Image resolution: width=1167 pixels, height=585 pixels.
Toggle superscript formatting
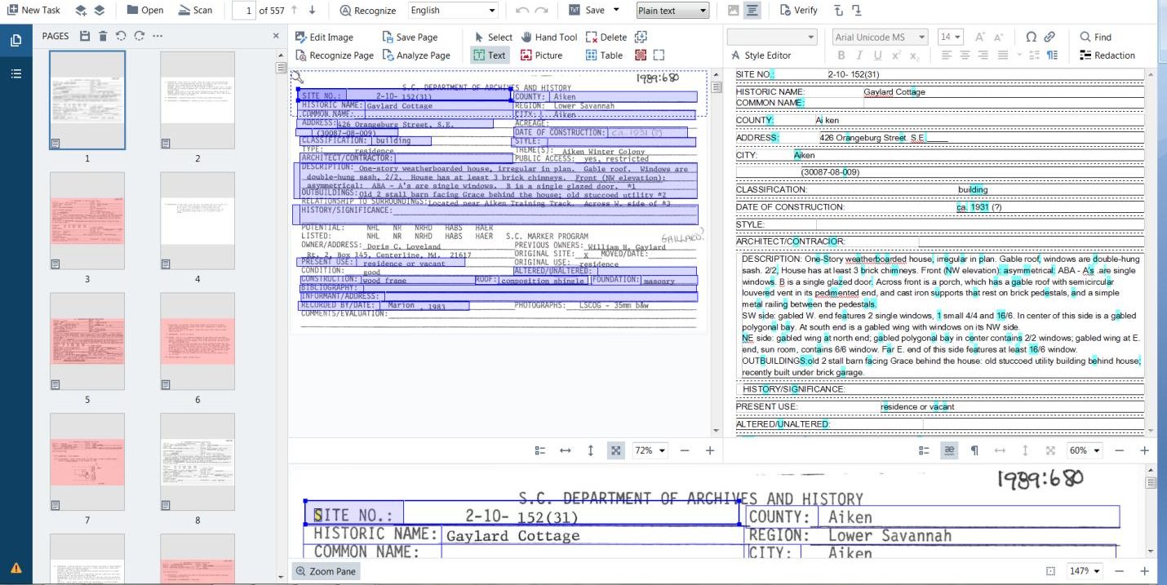[x=896, y=55]
